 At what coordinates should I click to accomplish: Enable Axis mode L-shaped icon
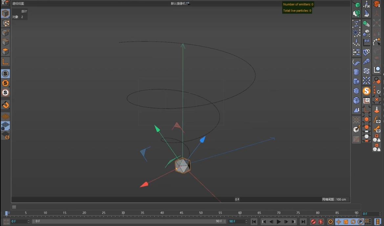click(5, 62)
